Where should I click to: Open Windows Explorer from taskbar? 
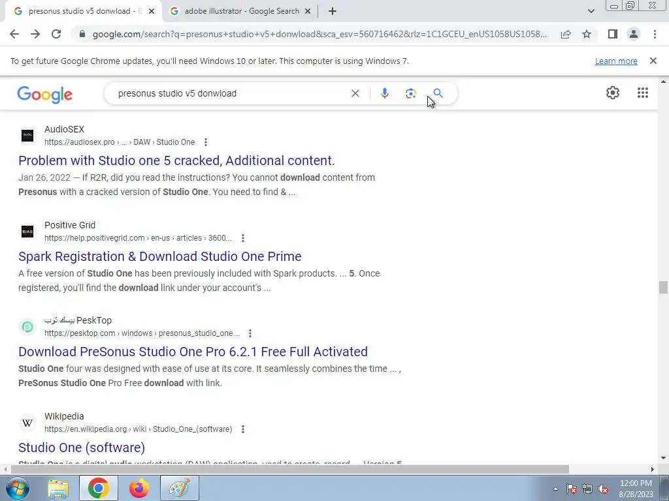58,488
